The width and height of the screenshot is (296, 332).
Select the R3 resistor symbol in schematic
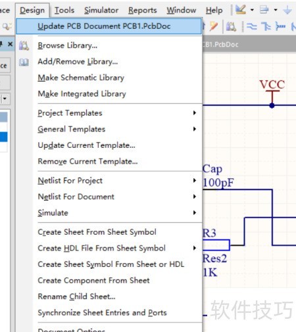pyautogui.click(x=216, y=245)
